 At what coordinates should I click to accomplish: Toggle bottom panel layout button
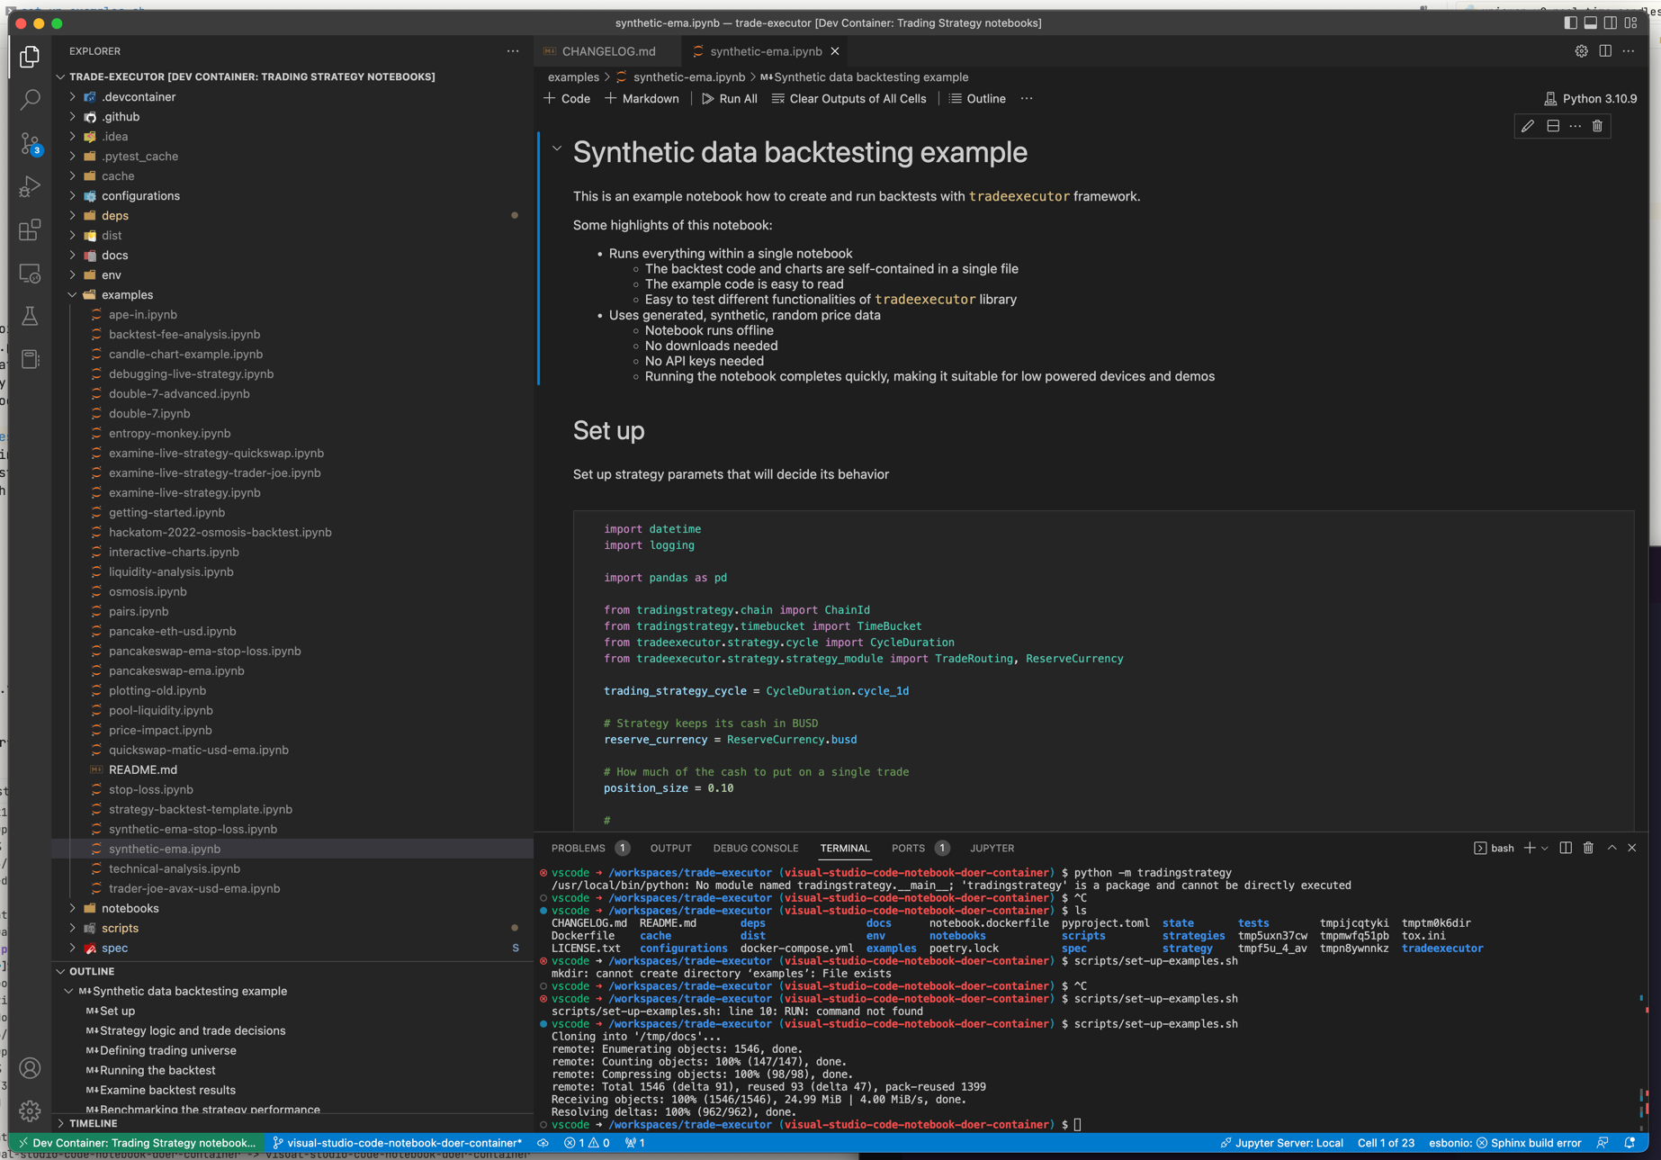pyautogui.click(x=1591, y=23)
